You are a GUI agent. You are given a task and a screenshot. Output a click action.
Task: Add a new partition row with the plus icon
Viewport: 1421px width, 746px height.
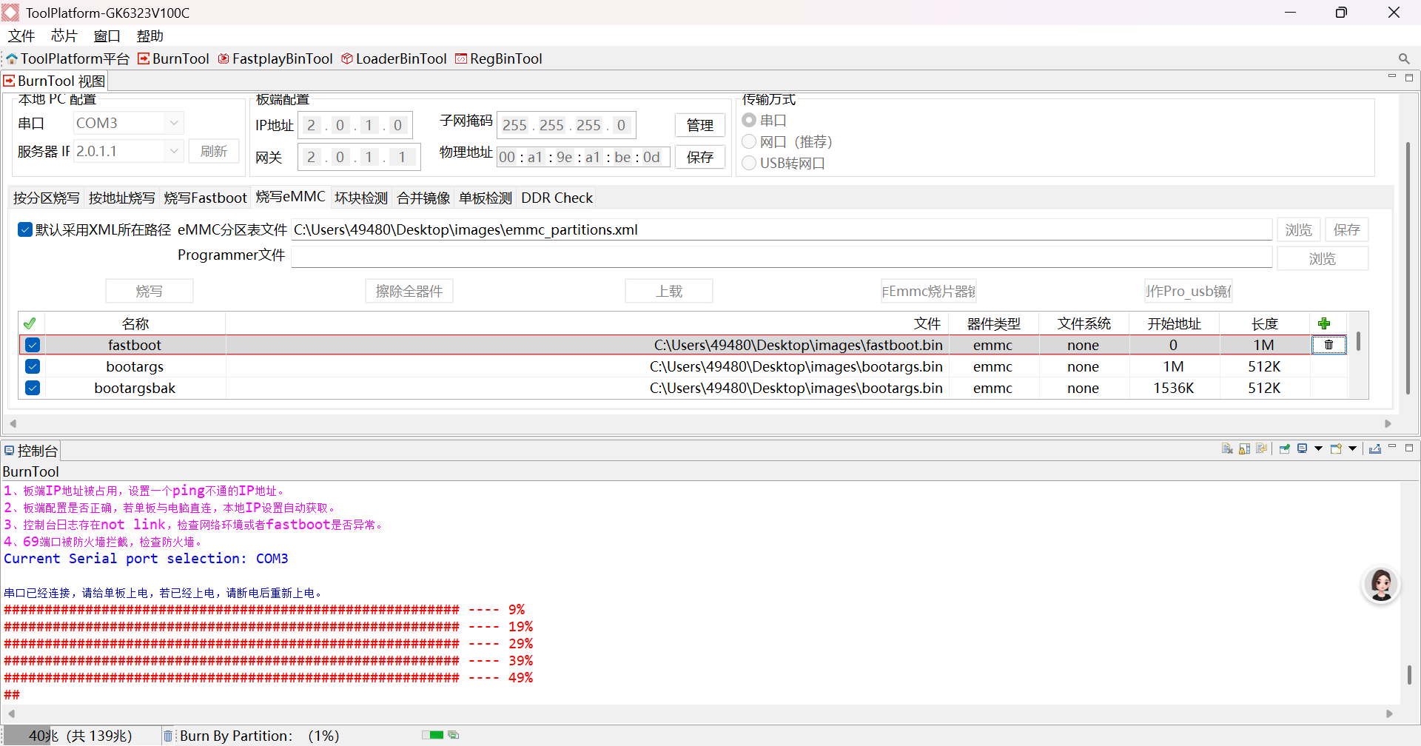tap(1325, 323)
